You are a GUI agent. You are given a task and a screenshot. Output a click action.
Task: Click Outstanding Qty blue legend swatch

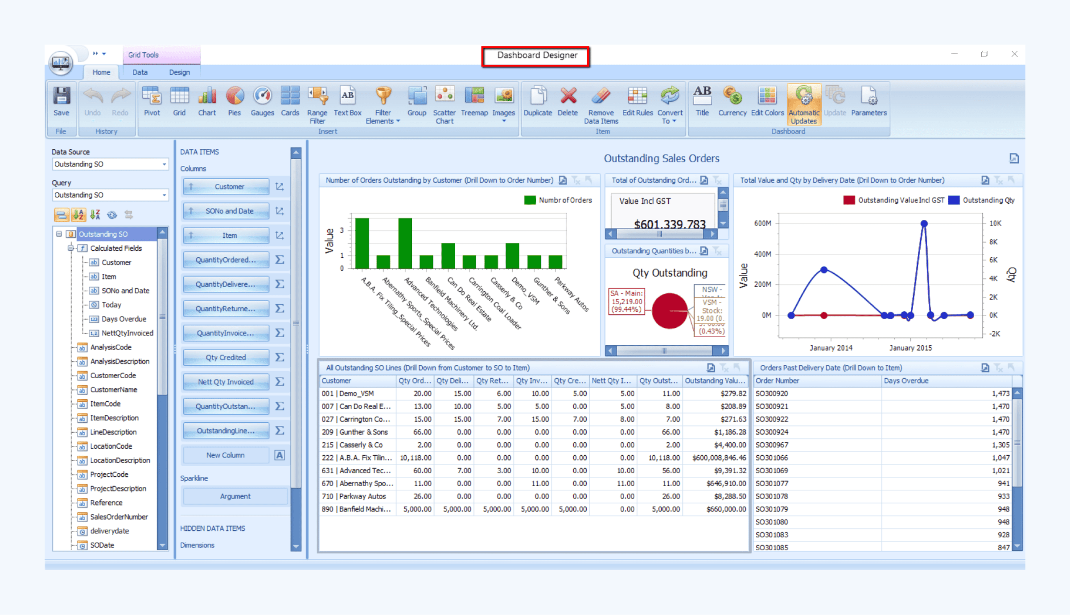954,200
